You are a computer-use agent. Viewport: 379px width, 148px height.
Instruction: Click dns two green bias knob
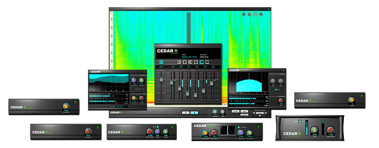314,130
